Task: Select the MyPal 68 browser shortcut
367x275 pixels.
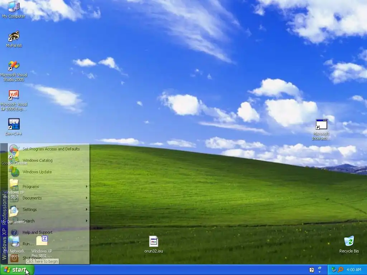Action: click(14, 39)
